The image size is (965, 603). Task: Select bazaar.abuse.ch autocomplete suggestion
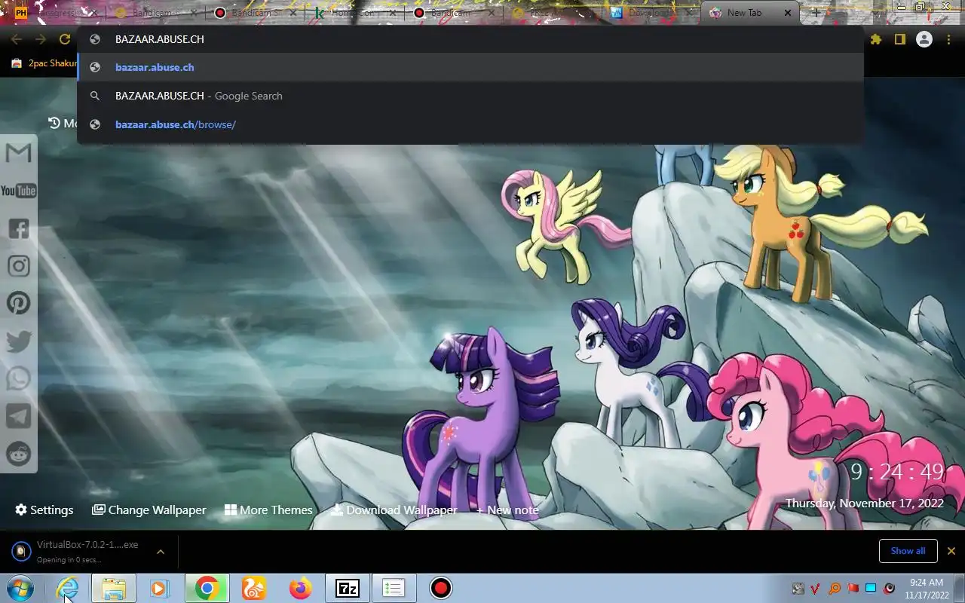click(470, 67)
